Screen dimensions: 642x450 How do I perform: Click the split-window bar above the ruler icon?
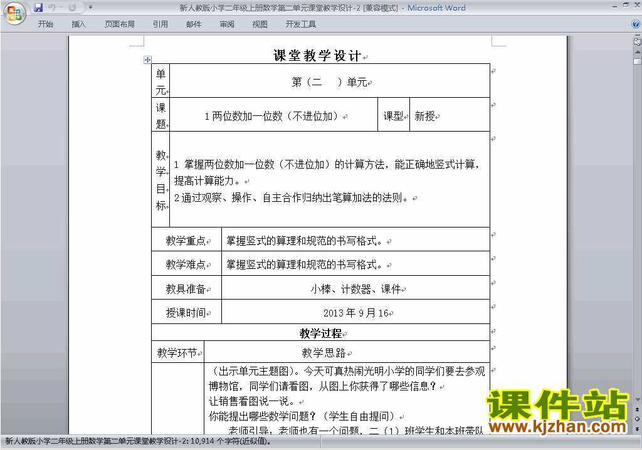tap(638, 36)
